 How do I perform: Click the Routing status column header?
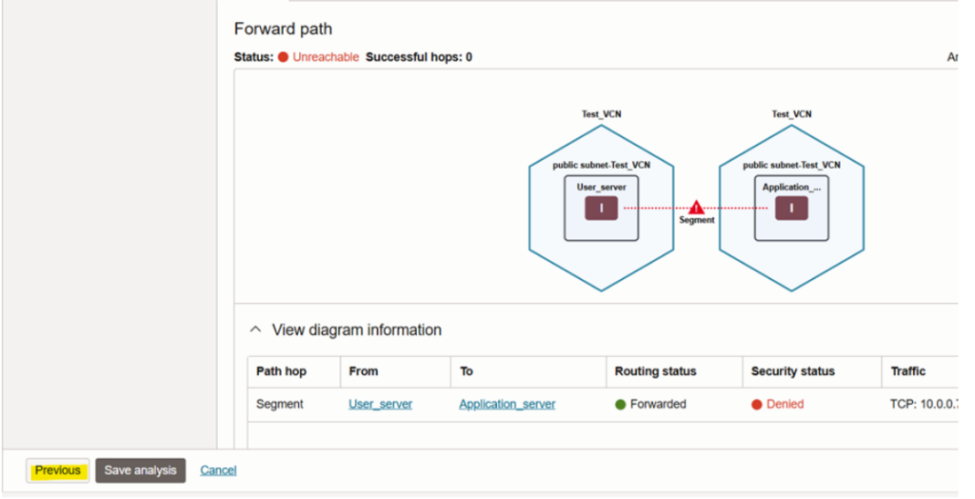655,371
